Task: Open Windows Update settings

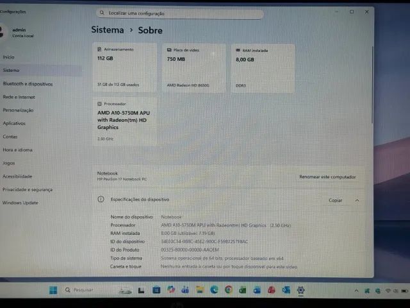Action: click(20, 203)
